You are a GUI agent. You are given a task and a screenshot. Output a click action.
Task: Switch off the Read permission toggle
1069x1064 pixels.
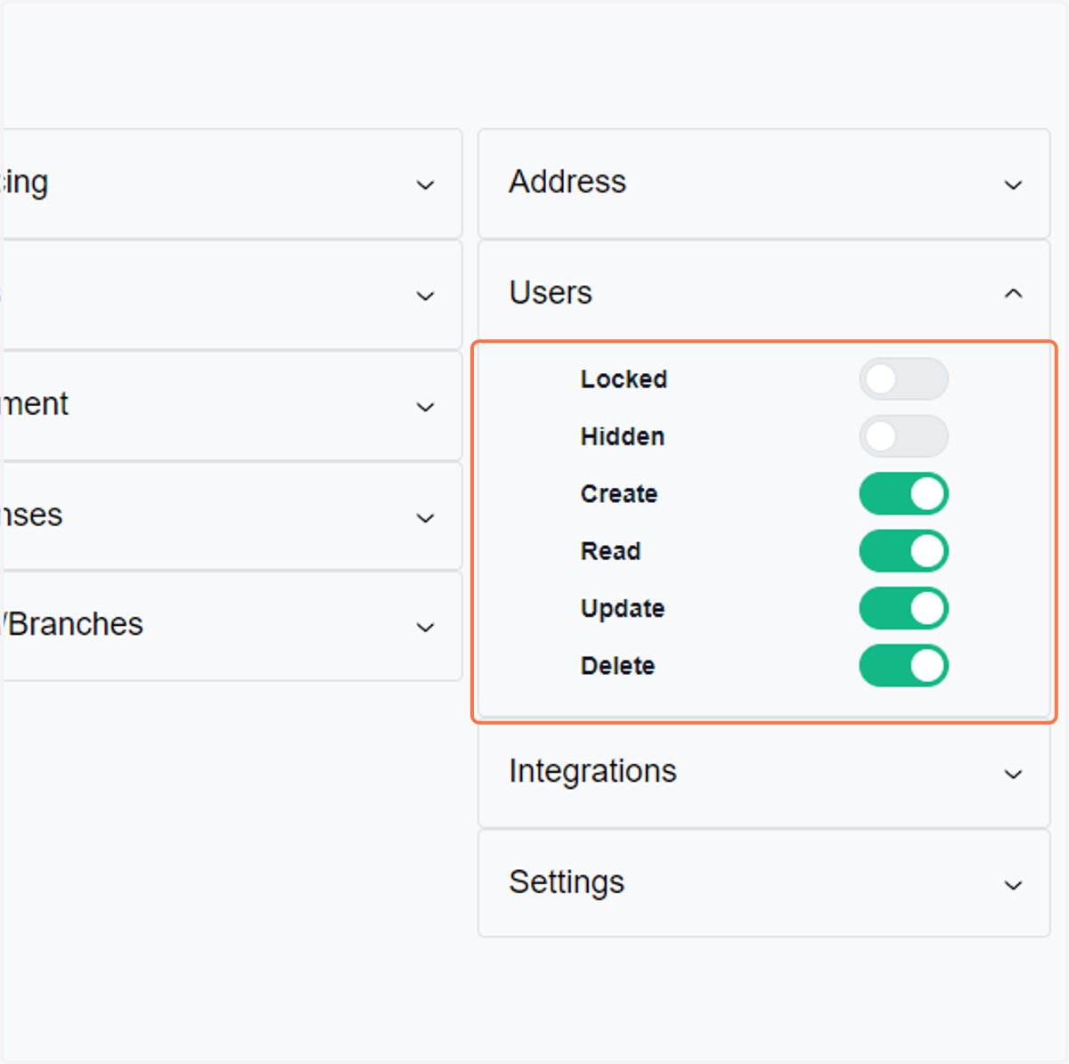(903, 551)
